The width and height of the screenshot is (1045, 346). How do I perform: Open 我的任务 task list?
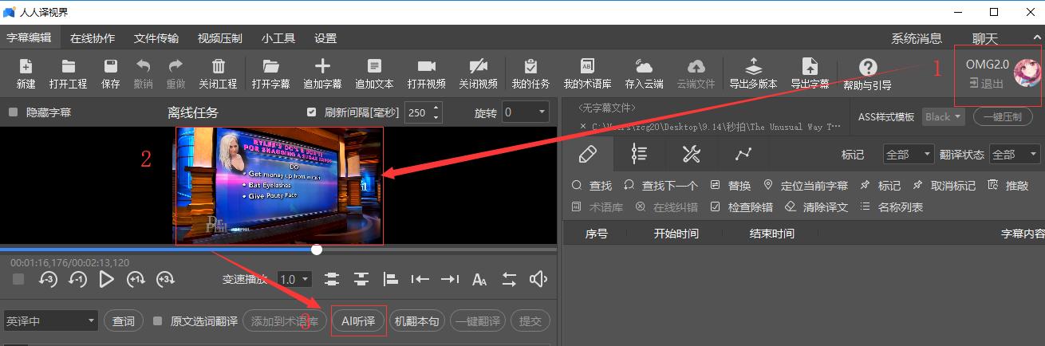click(530, 73)
